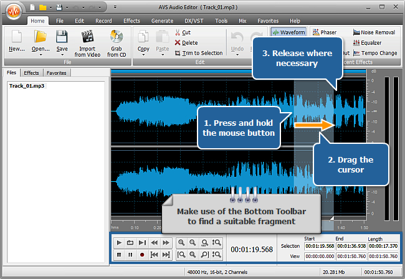
Task: Click the go to previous marker button
Action: [x=154, y=255]
